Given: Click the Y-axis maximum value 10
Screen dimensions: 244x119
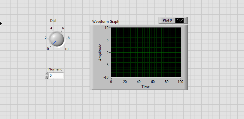Looking at the screenshot, I should (106, 28).
